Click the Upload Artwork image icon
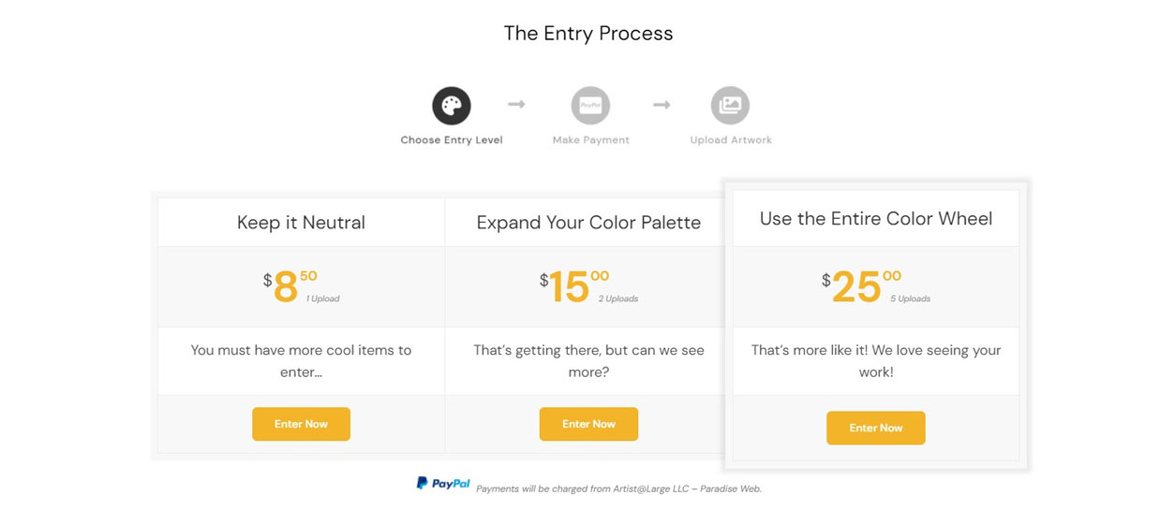 click(x=730, y=106)
